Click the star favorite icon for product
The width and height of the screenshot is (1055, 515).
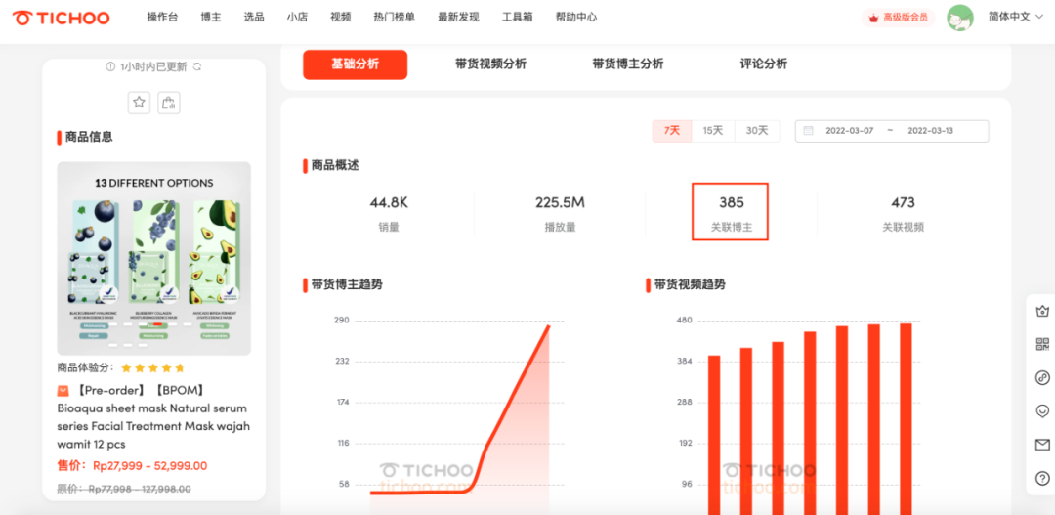tap(140, 103)
